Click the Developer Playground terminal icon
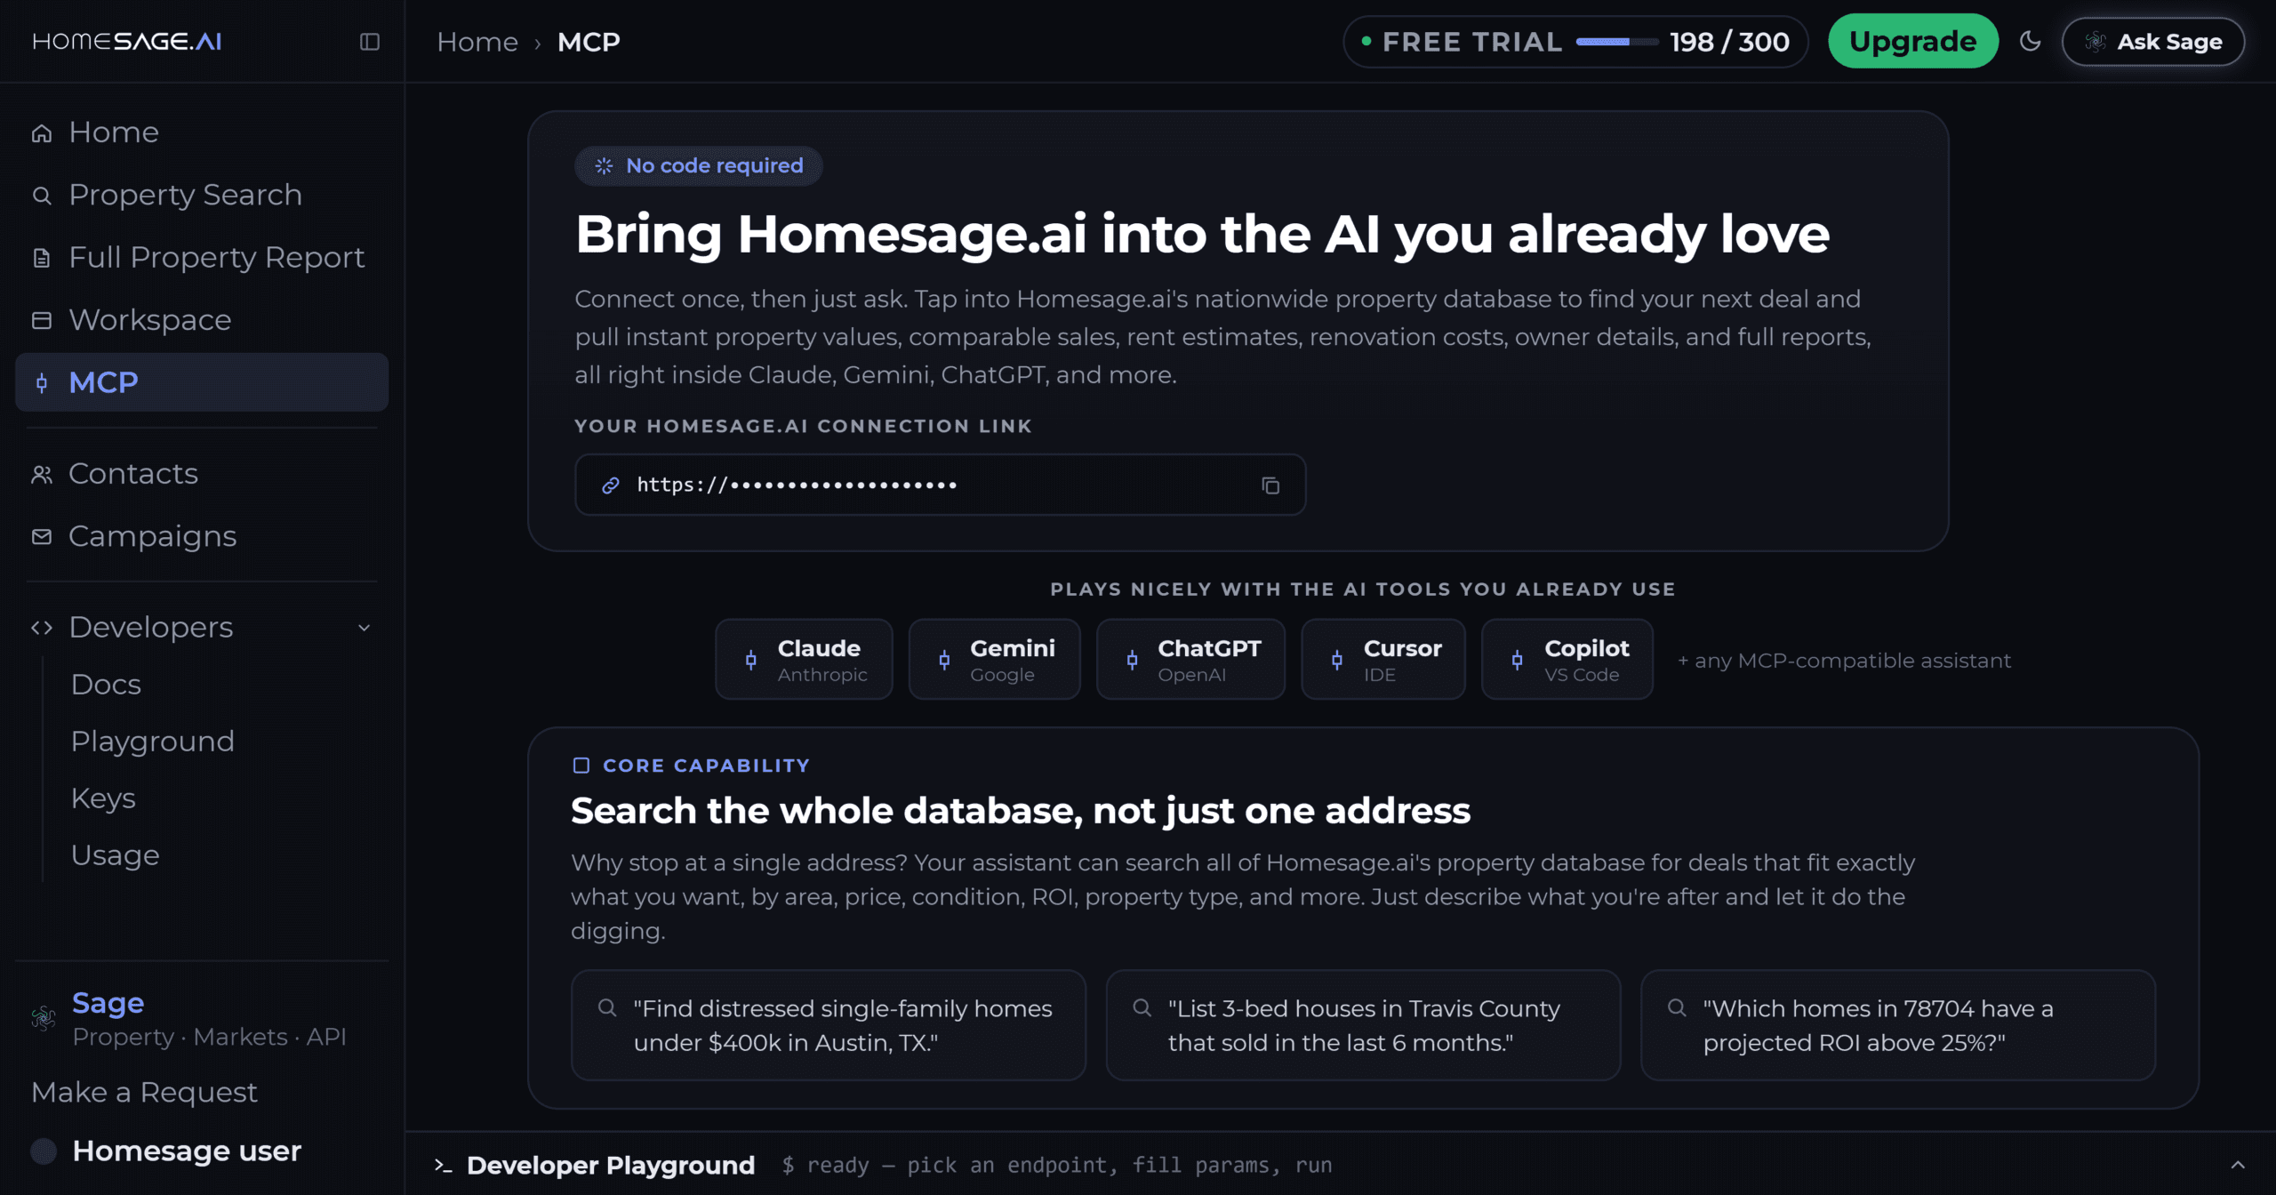This screenshot has width=2276, height=1195. (444, 1165)
